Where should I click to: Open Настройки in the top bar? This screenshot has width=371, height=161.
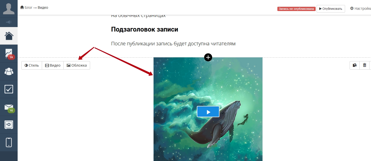click(x=360, y=9)
